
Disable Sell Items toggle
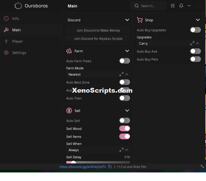125,136
